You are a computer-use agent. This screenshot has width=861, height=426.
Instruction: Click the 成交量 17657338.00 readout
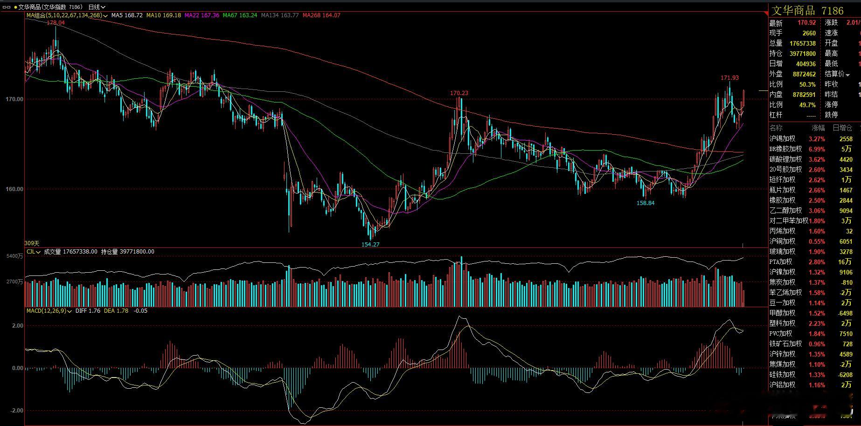click(x=71, y=252)
